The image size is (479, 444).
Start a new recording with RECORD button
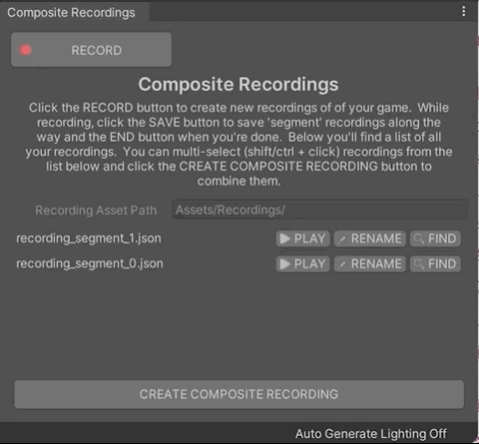(x=91, y=50)
